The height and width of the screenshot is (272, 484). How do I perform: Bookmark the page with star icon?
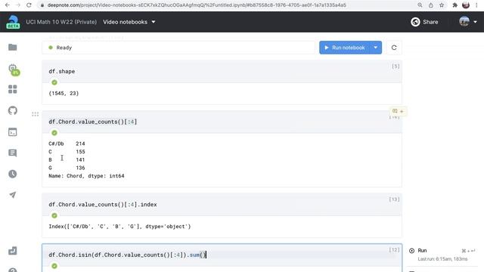coord(442,5)
